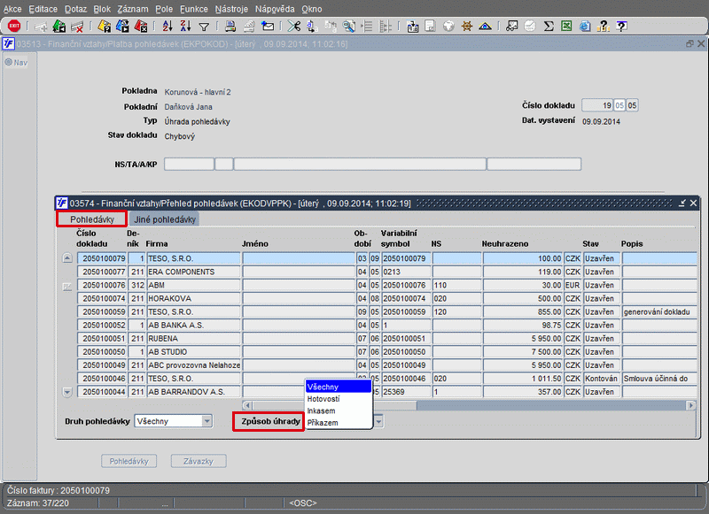This screenshot has height=514, width=709.
Task: Click the first NS/TA/A/KP input field
Action: 189,165
